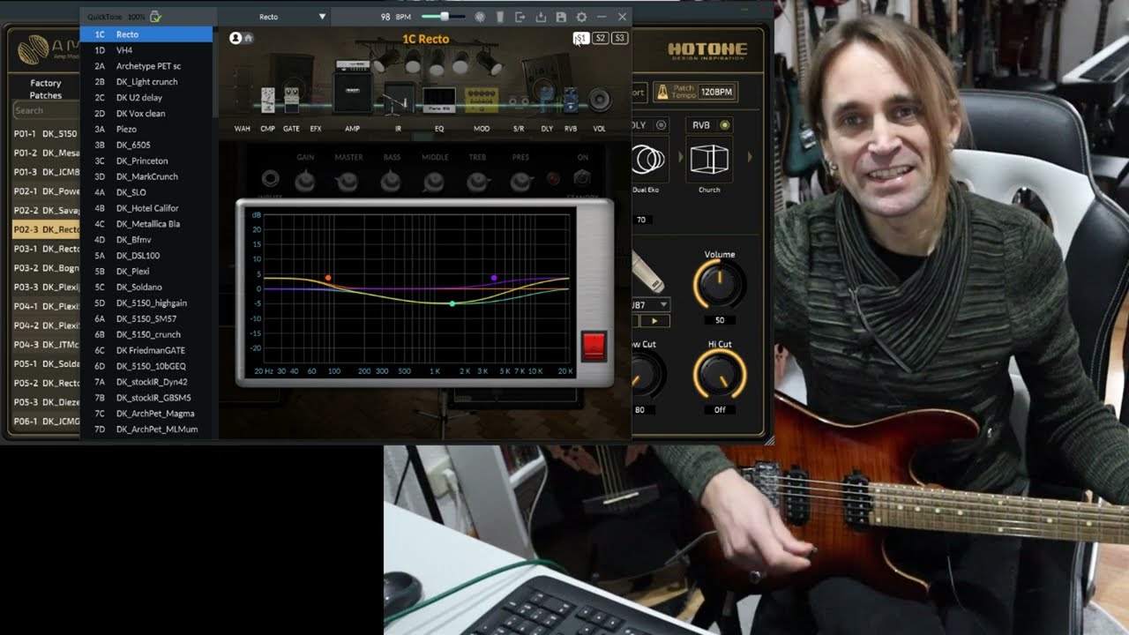Toggle the amp ON standby switch
Image resolution: width=1129 pixels, height=635 pixels.
(x=582, y=178)
